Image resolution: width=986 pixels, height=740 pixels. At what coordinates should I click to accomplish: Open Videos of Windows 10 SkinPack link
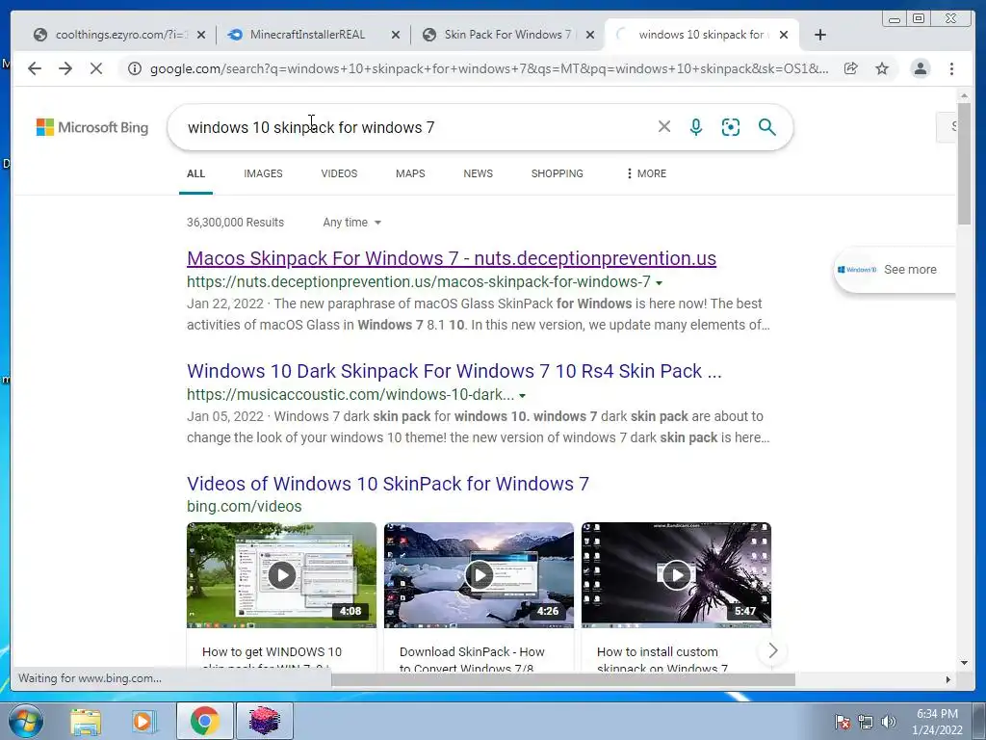click(x=388, y=484)
